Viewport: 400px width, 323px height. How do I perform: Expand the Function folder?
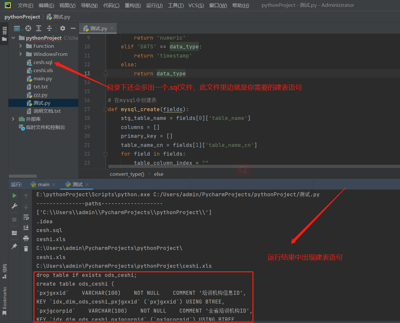click(20, 46)
